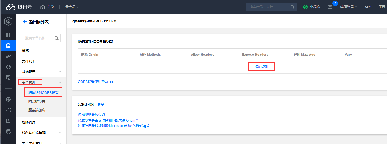Open the 跨域规则参数介绍 FAQ link
This screenshot has height=144, width=387.
tap(91, 115)
